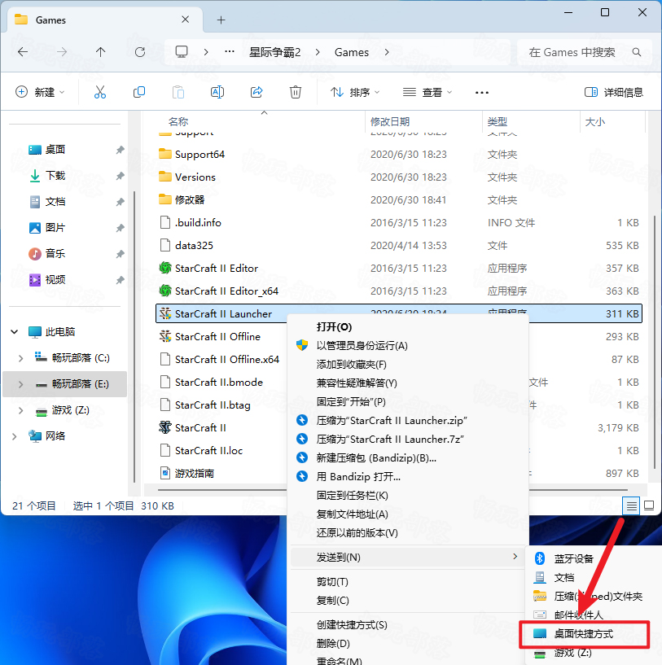
Task: Expand the 畅玩部落 (E:) drive node
Action: click(20, 384)
